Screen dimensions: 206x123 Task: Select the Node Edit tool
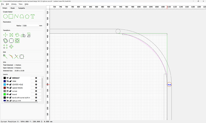(x=5, y=56)
